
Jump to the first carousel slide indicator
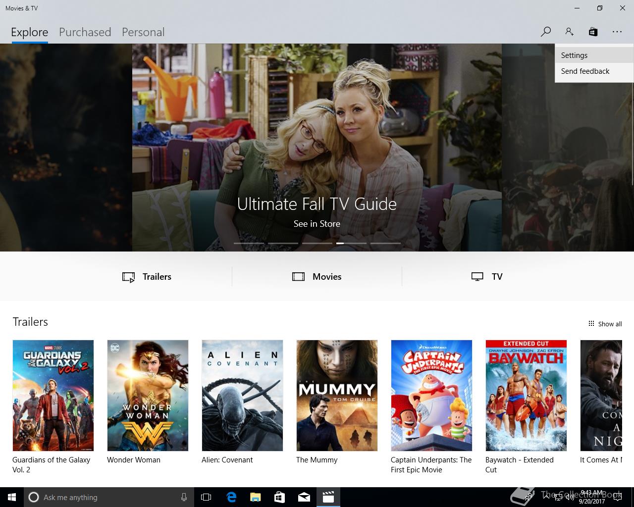coord(249,243)
